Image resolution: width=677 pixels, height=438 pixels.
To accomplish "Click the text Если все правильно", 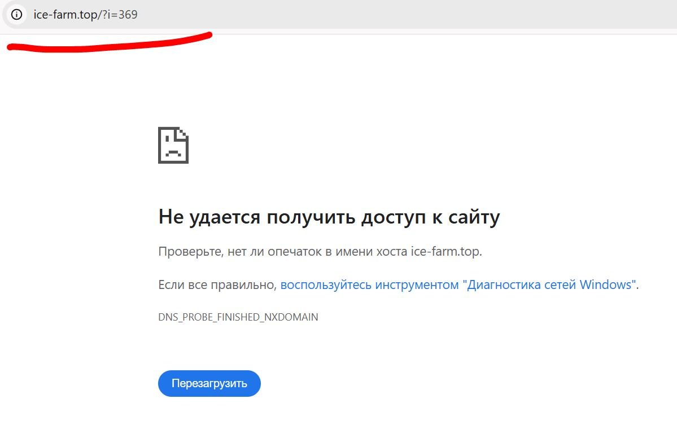I will pos(217,285).
